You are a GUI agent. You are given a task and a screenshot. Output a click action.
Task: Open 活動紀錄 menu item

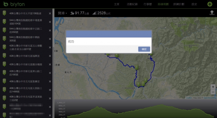132,4
